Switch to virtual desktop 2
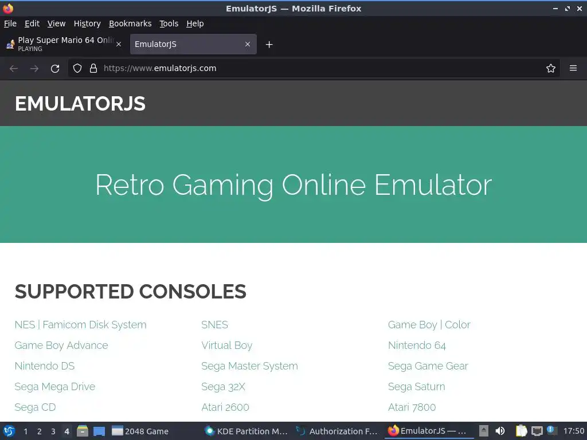Screen dimensions: 587x440 40,431
